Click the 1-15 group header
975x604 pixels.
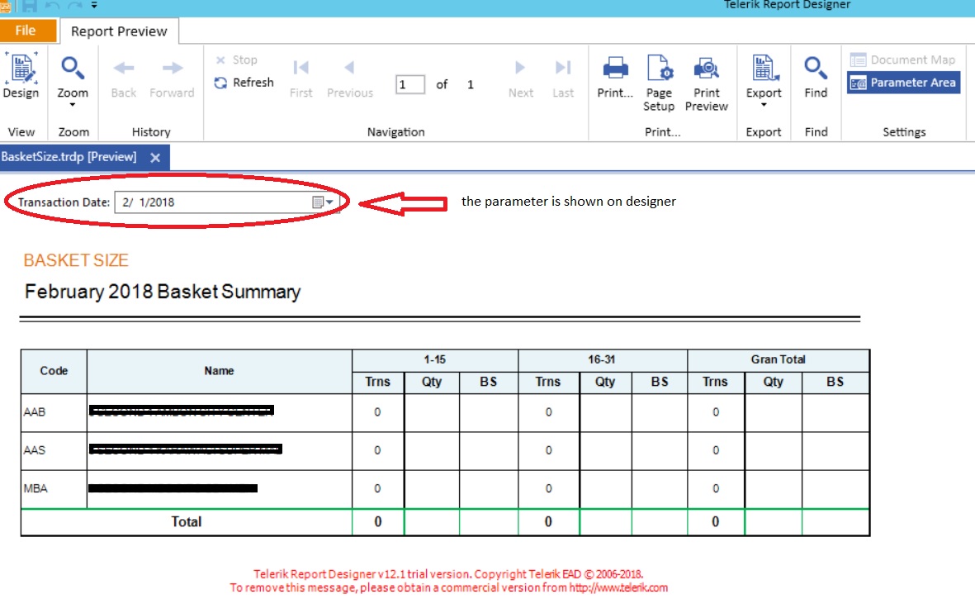(x=434, y=359)
